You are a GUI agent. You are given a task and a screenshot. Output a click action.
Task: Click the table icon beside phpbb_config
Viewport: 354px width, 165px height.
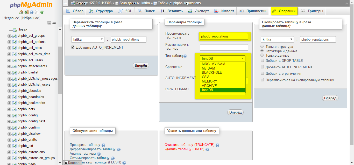coord(15,115)
